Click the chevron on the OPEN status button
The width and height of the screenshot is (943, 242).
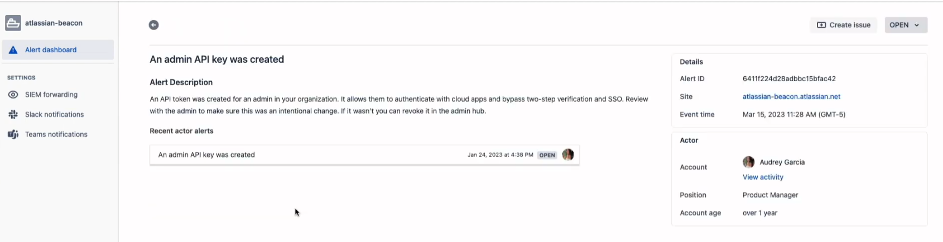coord(917,25)
